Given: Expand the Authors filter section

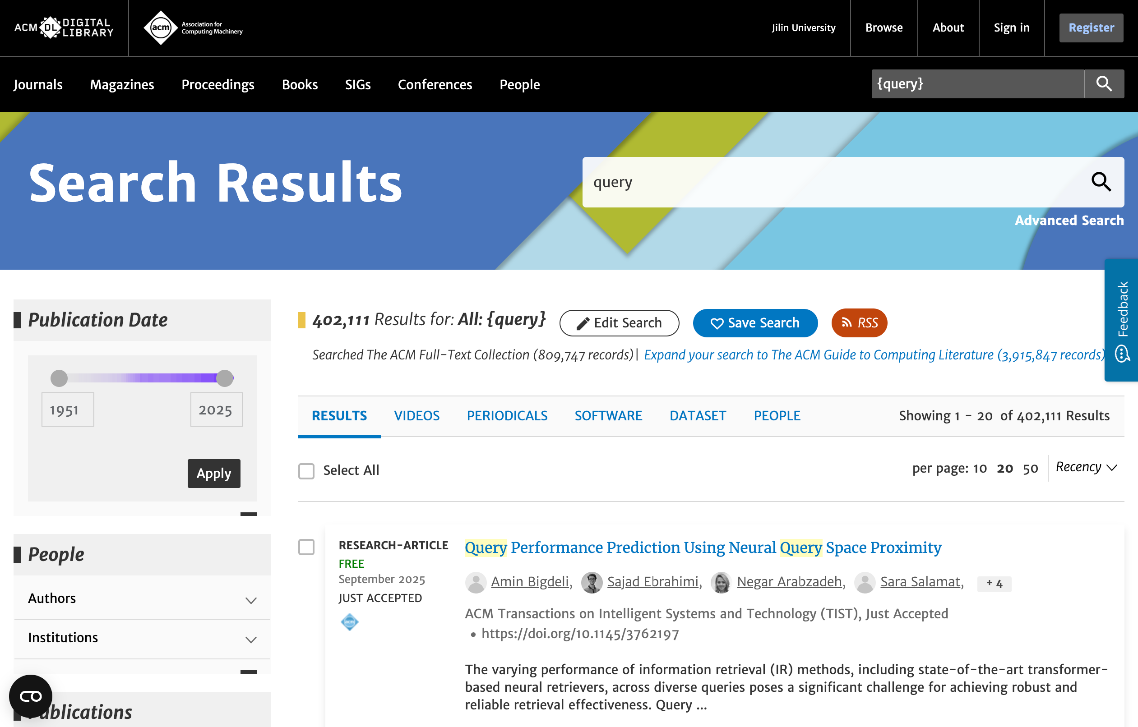Looking at the screenshot, I should point(250,600).
